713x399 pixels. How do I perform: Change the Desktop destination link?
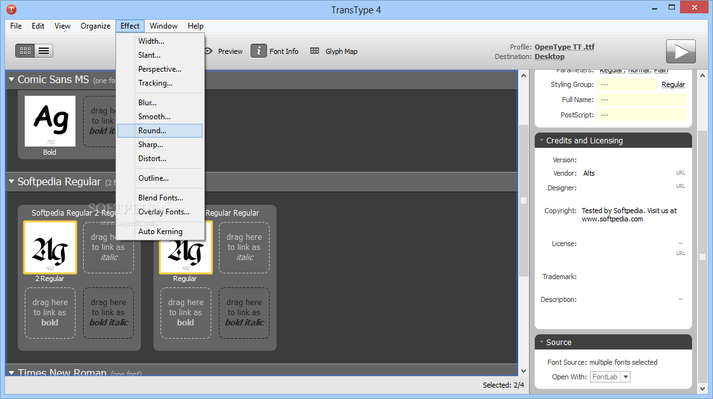click(549, 56)
